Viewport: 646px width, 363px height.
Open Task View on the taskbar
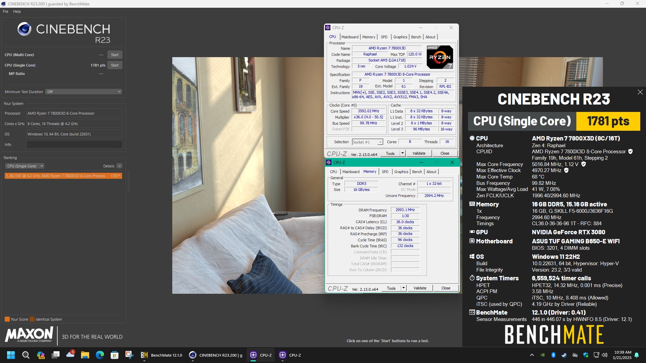point(56,355)
